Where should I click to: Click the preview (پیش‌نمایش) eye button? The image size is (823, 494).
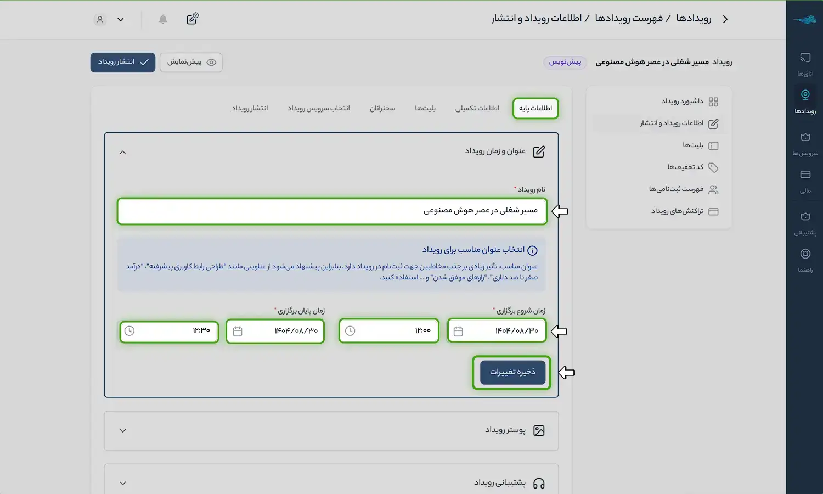click(x=191, y=62)
